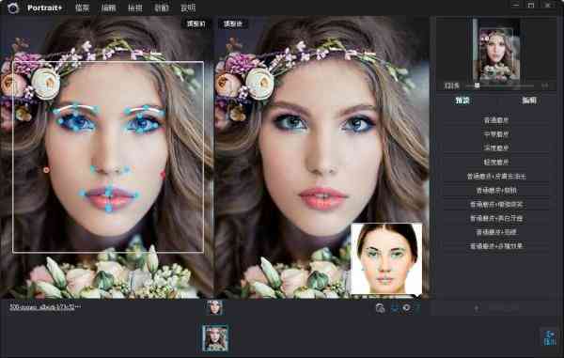Click the zoom percentage label beside slider
Viewport: 564px width, 358px height.
[452, 86]
